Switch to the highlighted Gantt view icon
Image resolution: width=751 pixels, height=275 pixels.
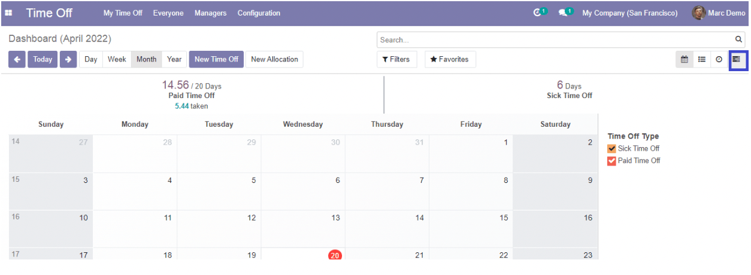click(737, 59)
